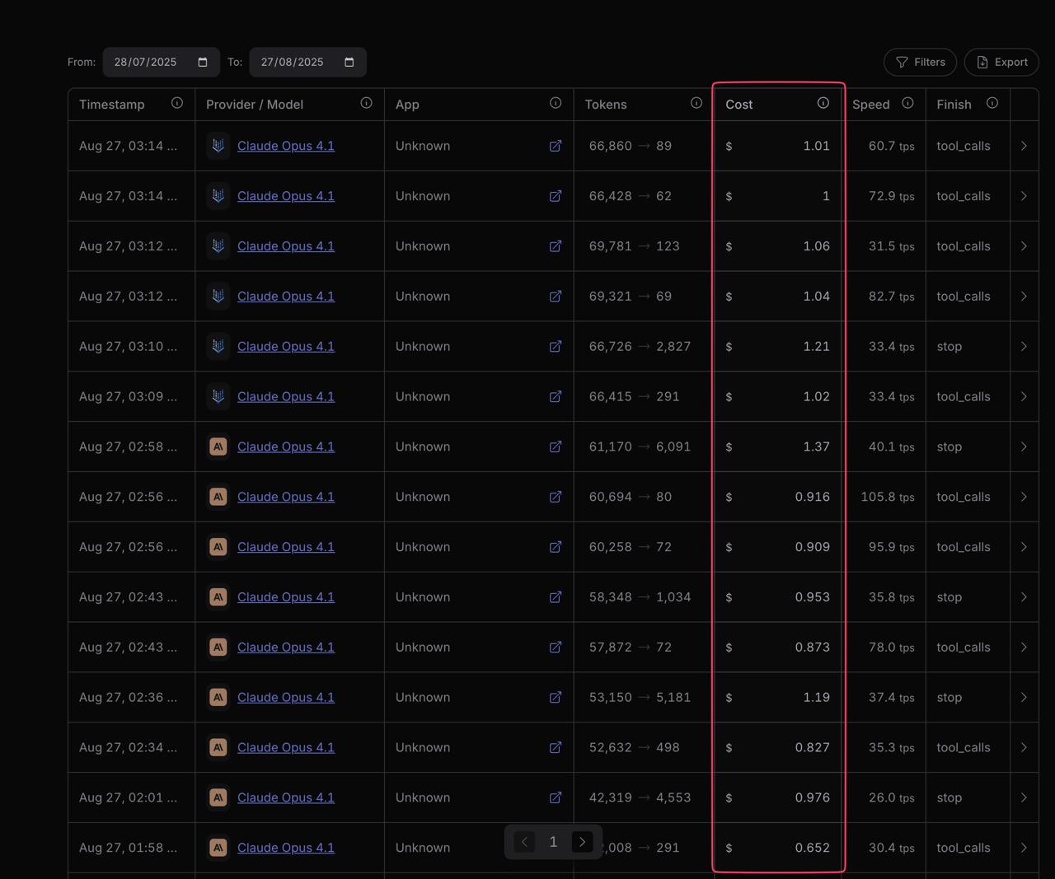
Task: Open Claude Opus 4.1 link in the $1.19 row
Action: tap(286, 698)
